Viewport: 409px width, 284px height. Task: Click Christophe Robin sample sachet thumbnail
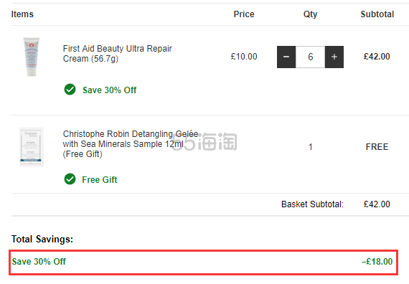[32, 147]
